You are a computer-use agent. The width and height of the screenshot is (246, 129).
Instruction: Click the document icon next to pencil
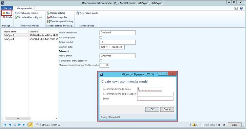(x=37, y=125)
